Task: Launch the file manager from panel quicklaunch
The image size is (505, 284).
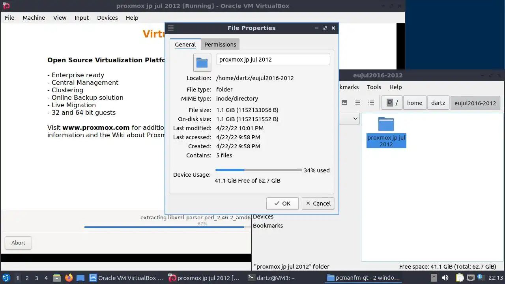Action: pyautogui.click(x=56, y=278)
